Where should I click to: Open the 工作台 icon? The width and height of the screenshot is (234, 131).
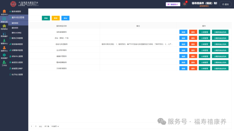click(x=4, y=63)
